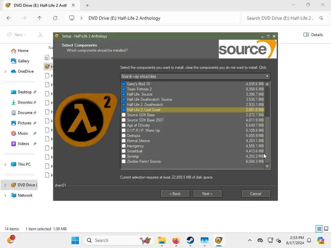Enable the Age of Chivalry component
Image resolution: width=331 pixels, height=248 pixels.
point(124,125)
